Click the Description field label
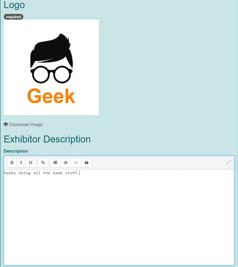 click(16, 151)
